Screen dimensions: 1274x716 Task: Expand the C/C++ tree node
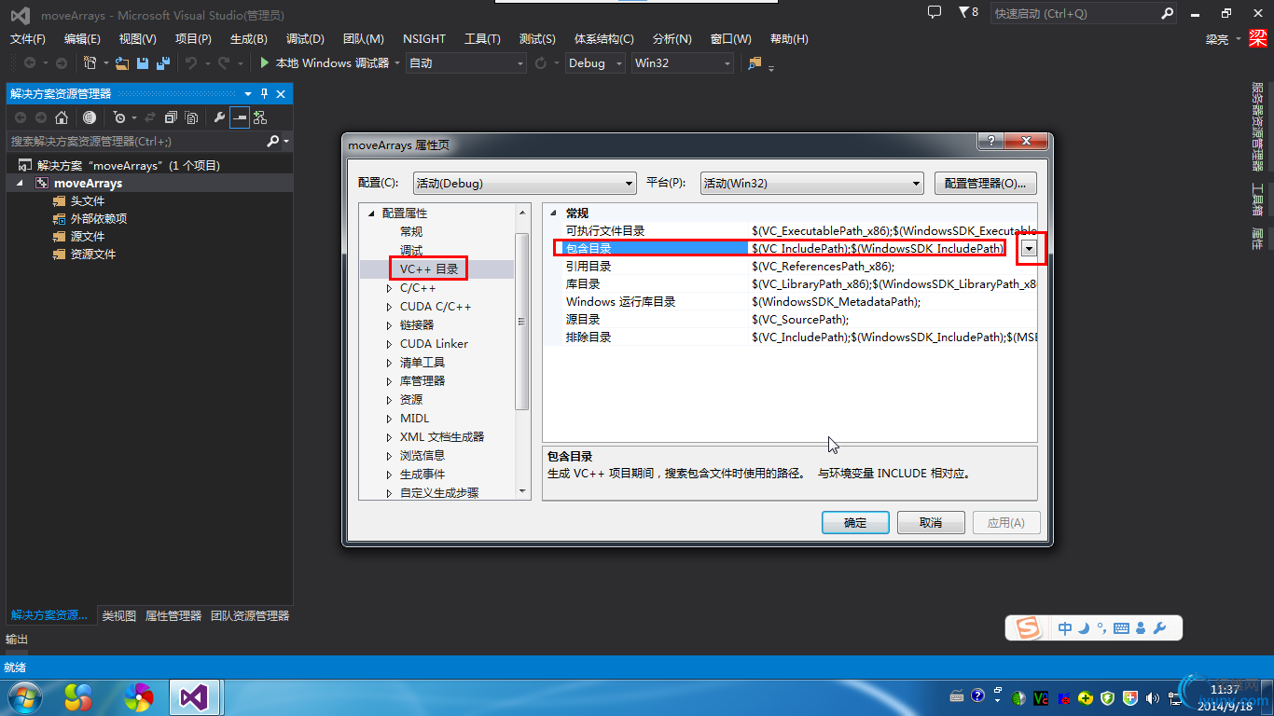[x=390, y=288]
